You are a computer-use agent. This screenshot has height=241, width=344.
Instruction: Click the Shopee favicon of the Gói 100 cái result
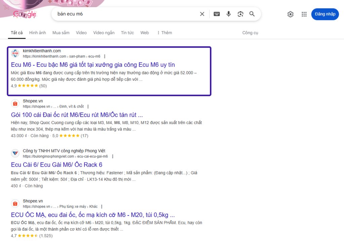15,104
